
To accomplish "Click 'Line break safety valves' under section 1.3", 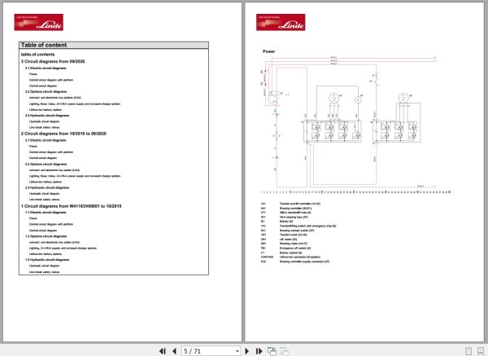I will coord(44,272).
